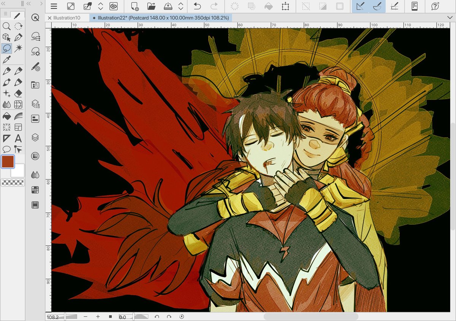Select the Zoom magnifier tool
Image resolution: width=456 pixels, height=321 pixels.
click(6, 26)
